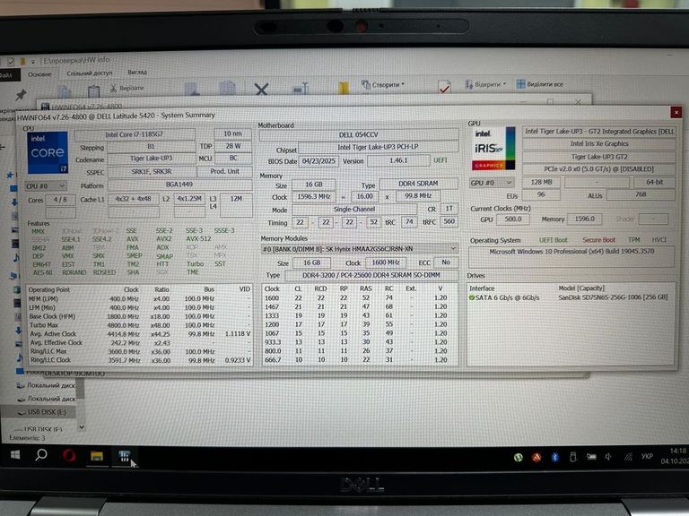Click the Вирізати button in the ribbon
Viewport: 689px width, 516px height.
126,89
